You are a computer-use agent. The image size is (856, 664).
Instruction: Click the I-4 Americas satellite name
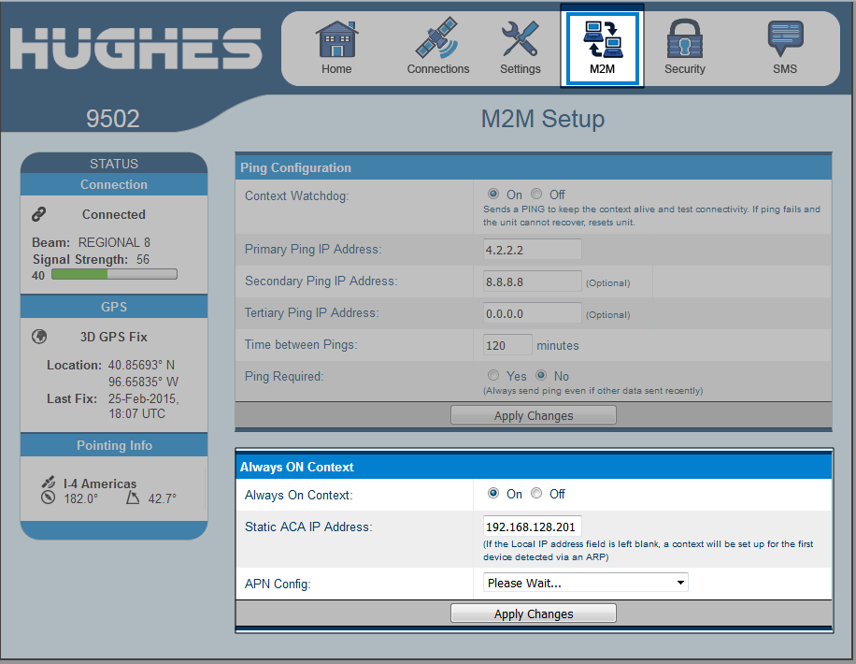(100, 484)
